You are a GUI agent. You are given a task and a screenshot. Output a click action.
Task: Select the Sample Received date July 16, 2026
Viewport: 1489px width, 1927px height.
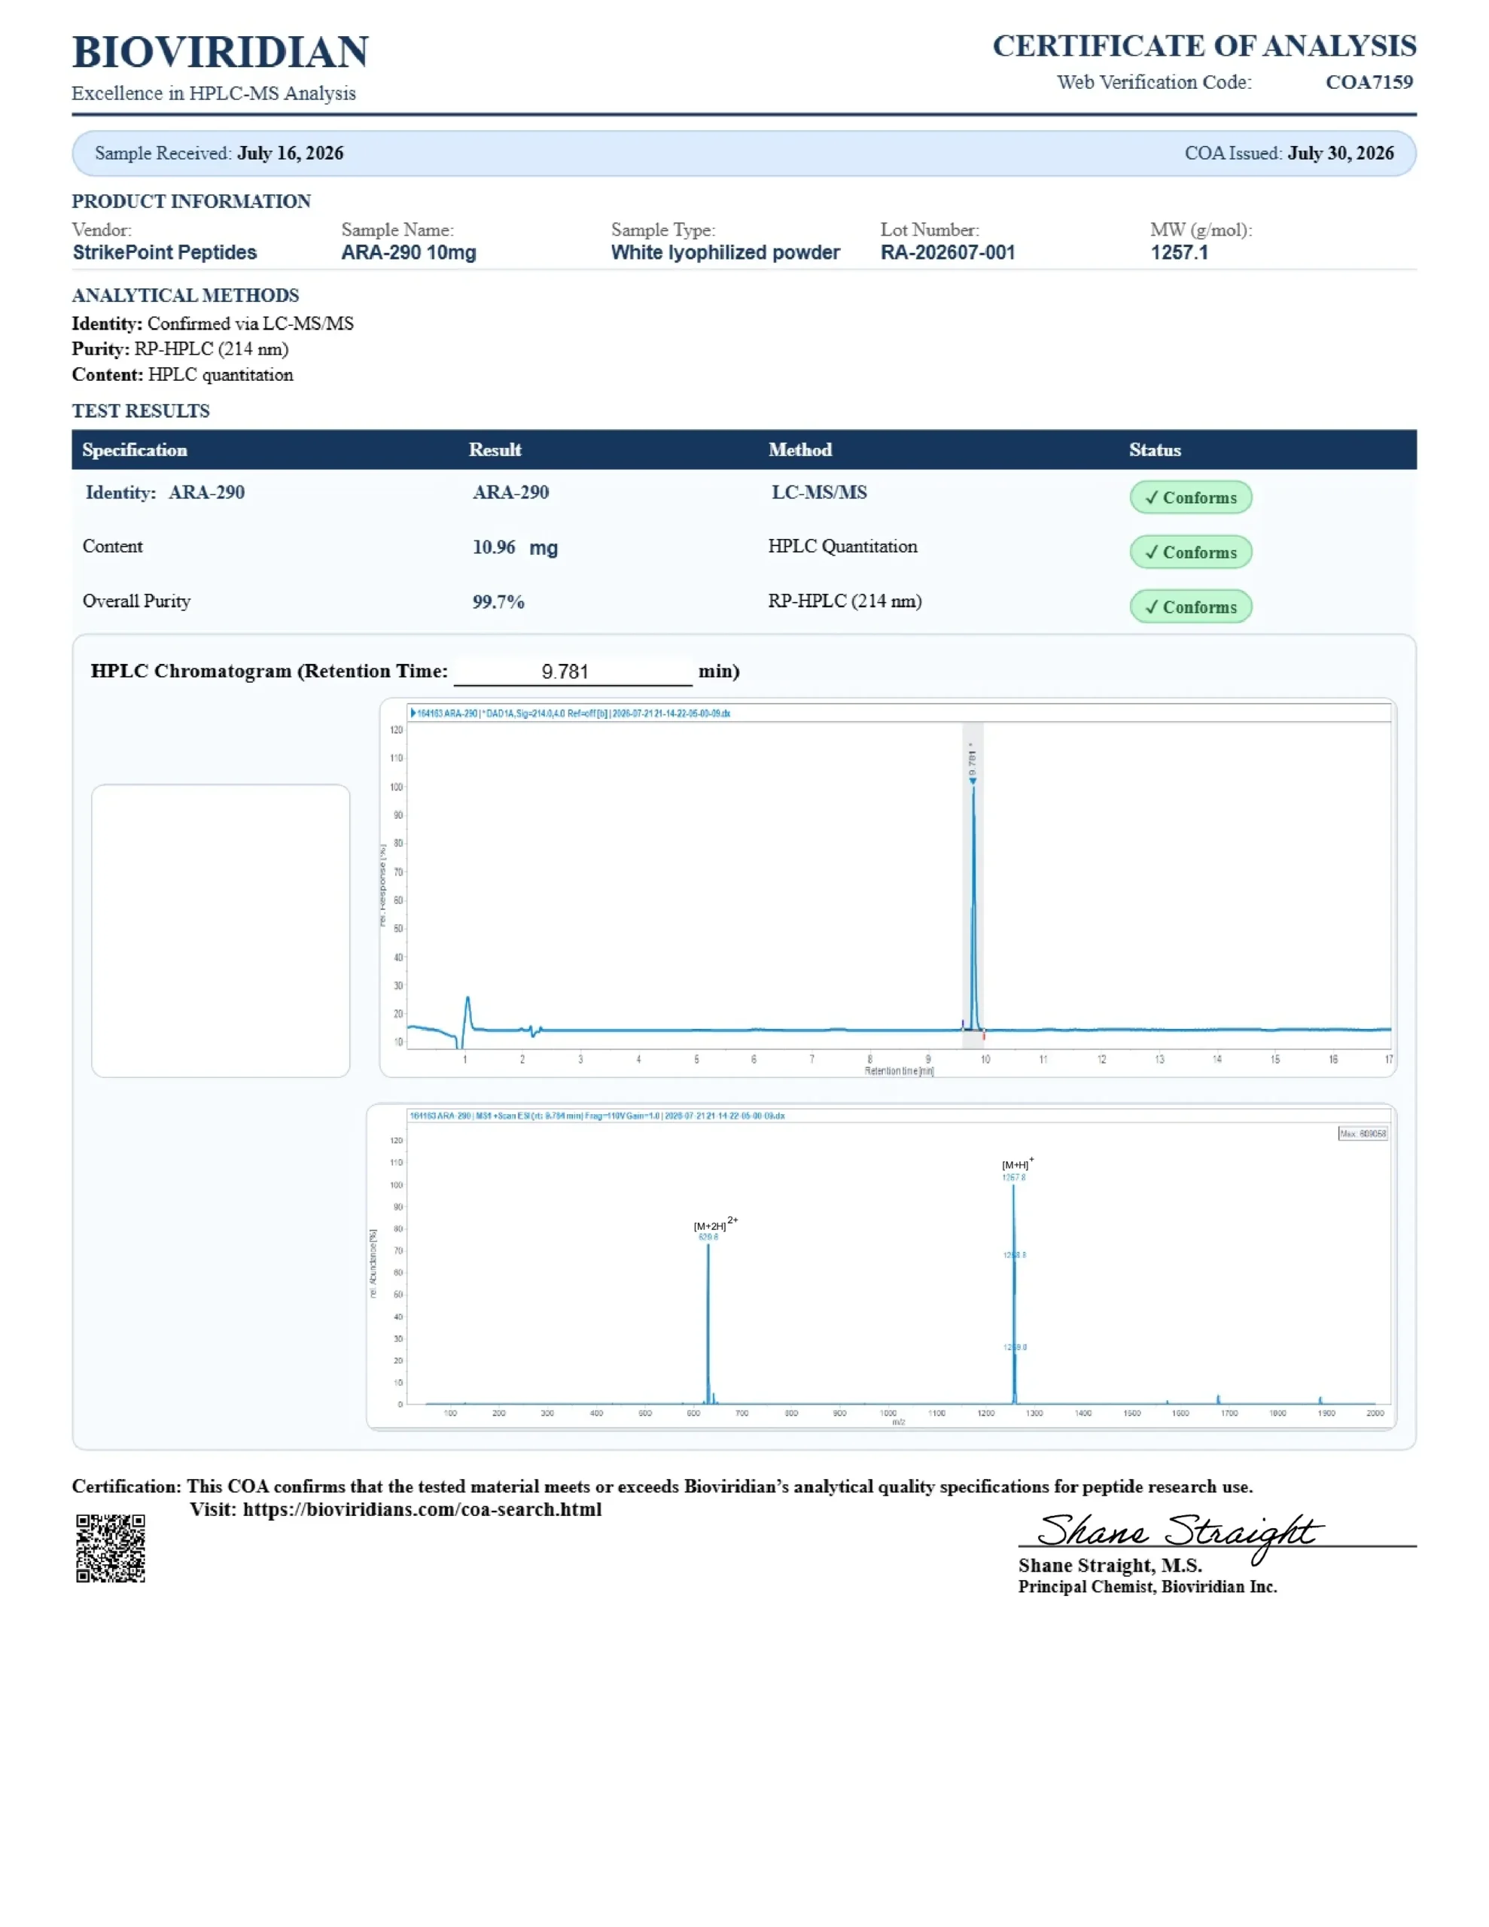[291, 153]
